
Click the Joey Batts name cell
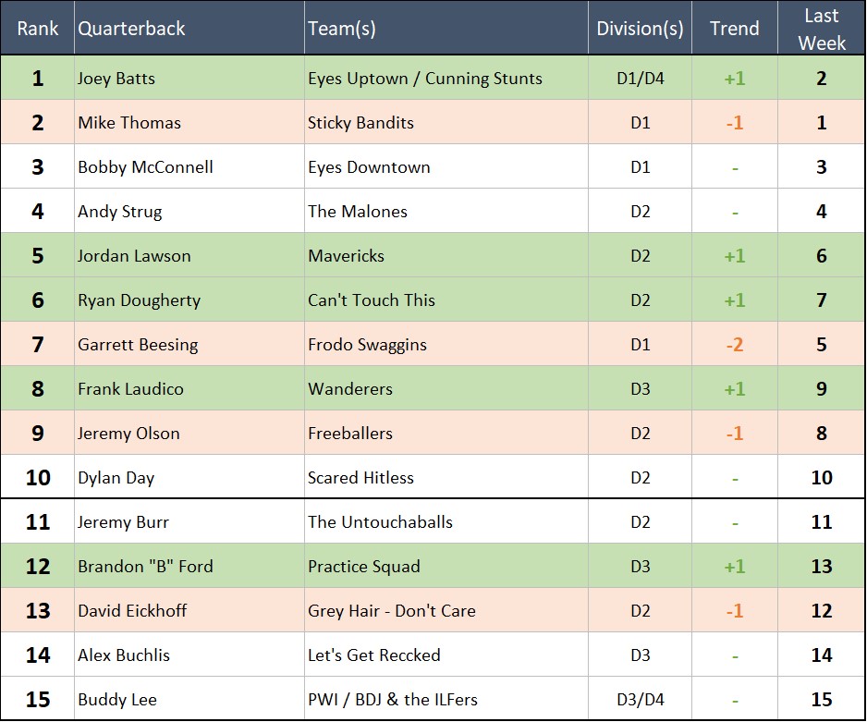click(x=116, y=79)
